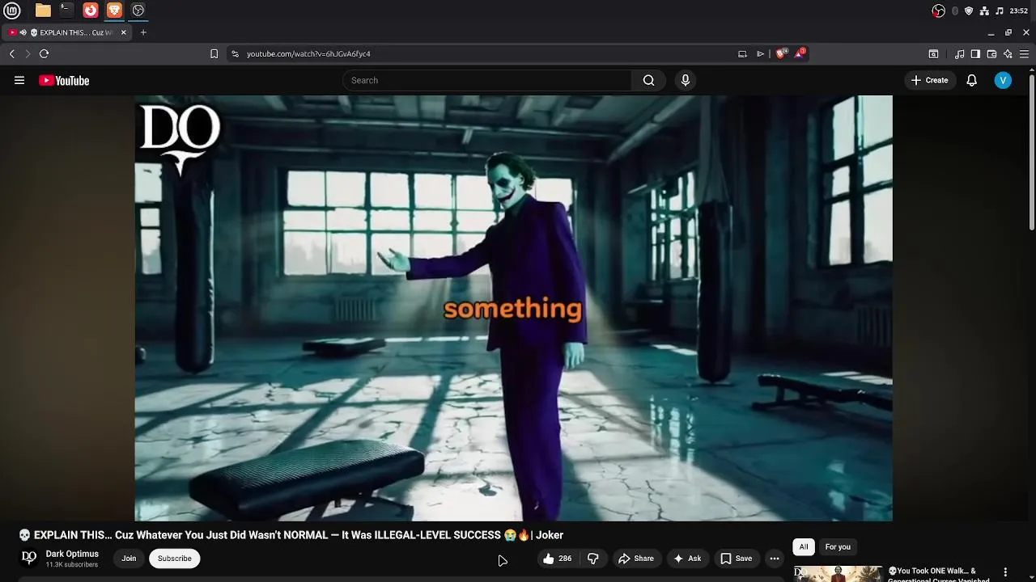
Task: Launch file manager from panel
Action: [x=43, y=11]
